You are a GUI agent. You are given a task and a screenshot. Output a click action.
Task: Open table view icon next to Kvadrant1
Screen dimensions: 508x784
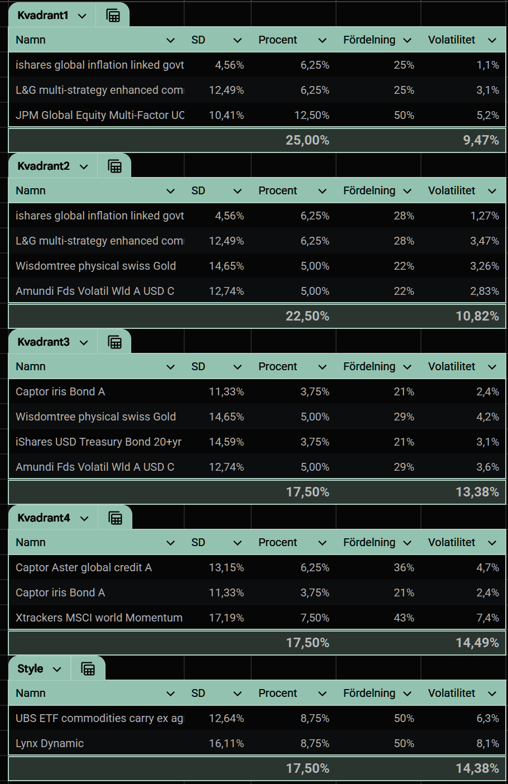(113, 16)
